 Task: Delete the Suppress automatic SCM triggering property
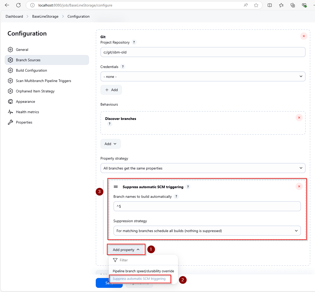pyautogui.click(x=299, y=186)
